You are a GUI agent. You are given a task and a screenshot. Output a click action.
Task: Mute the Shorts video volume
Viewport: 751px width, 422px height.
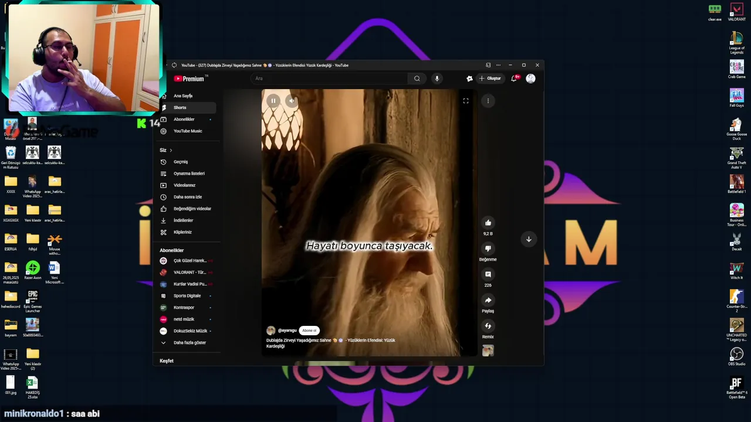pyautogui.click(x=292, y=101)
